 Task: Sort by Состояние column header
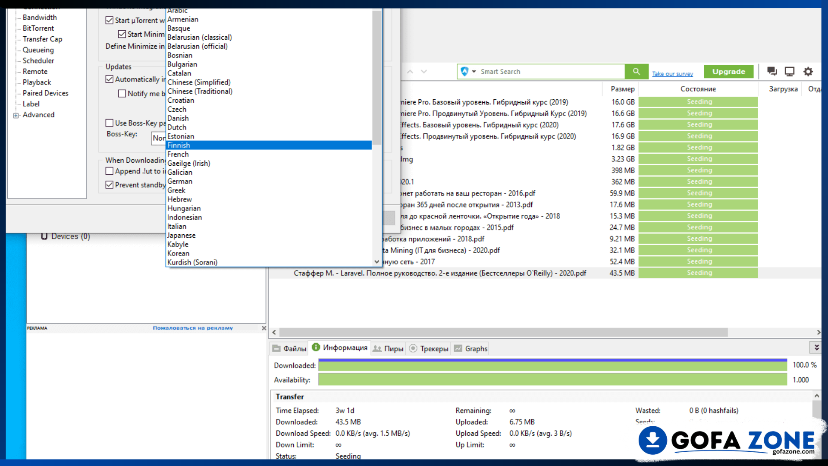click(x=698, y=89)
